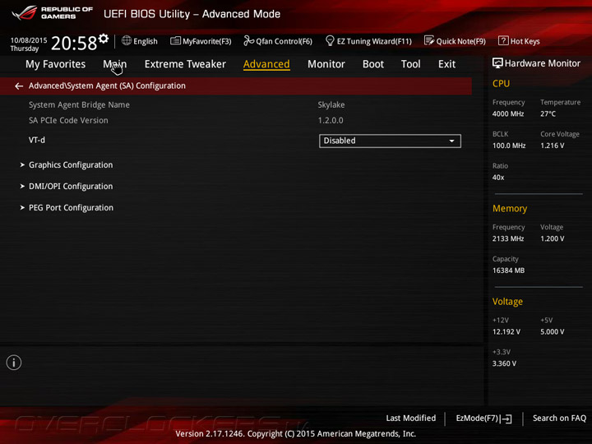Click the 20:58 clock display
This screenshot has height=444, width=592.
point(74,44)
